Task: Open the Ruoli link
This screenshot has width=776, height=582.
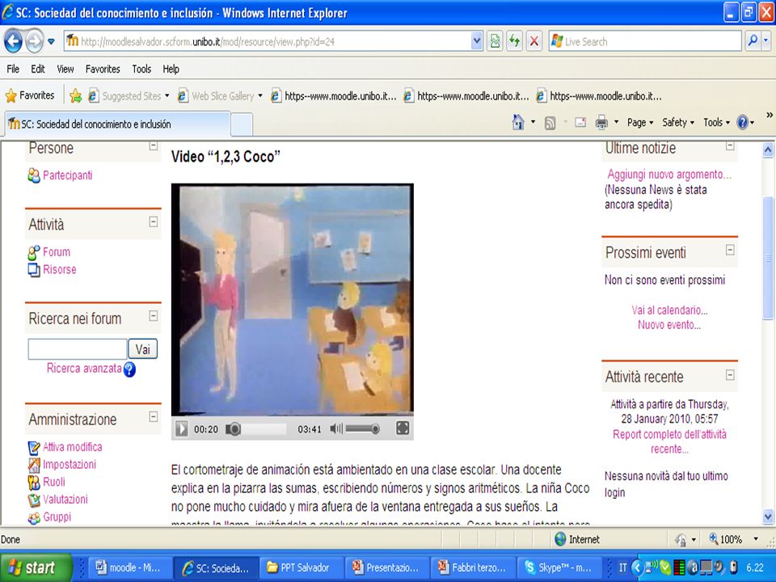Action: click(x=54, y=482)
